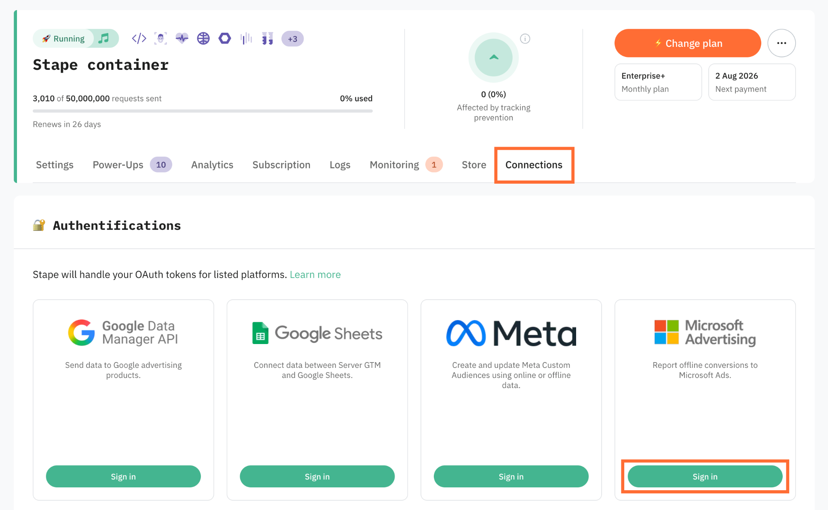Switch to the Power-Ups tab

pyautogui.click(x=132, y=165)
